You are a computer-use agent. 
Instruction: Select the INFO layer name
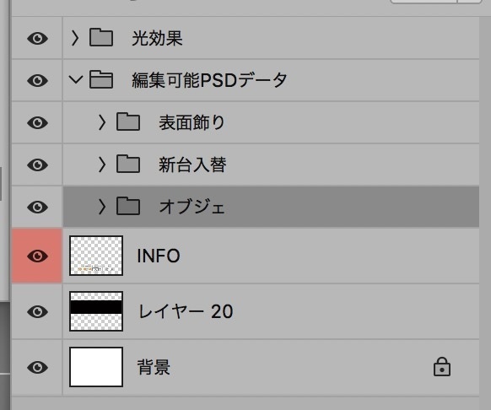pyautogui.click(x=159, y=256)
